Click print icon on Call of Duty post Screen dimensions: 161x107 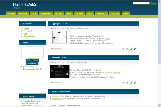127,82
